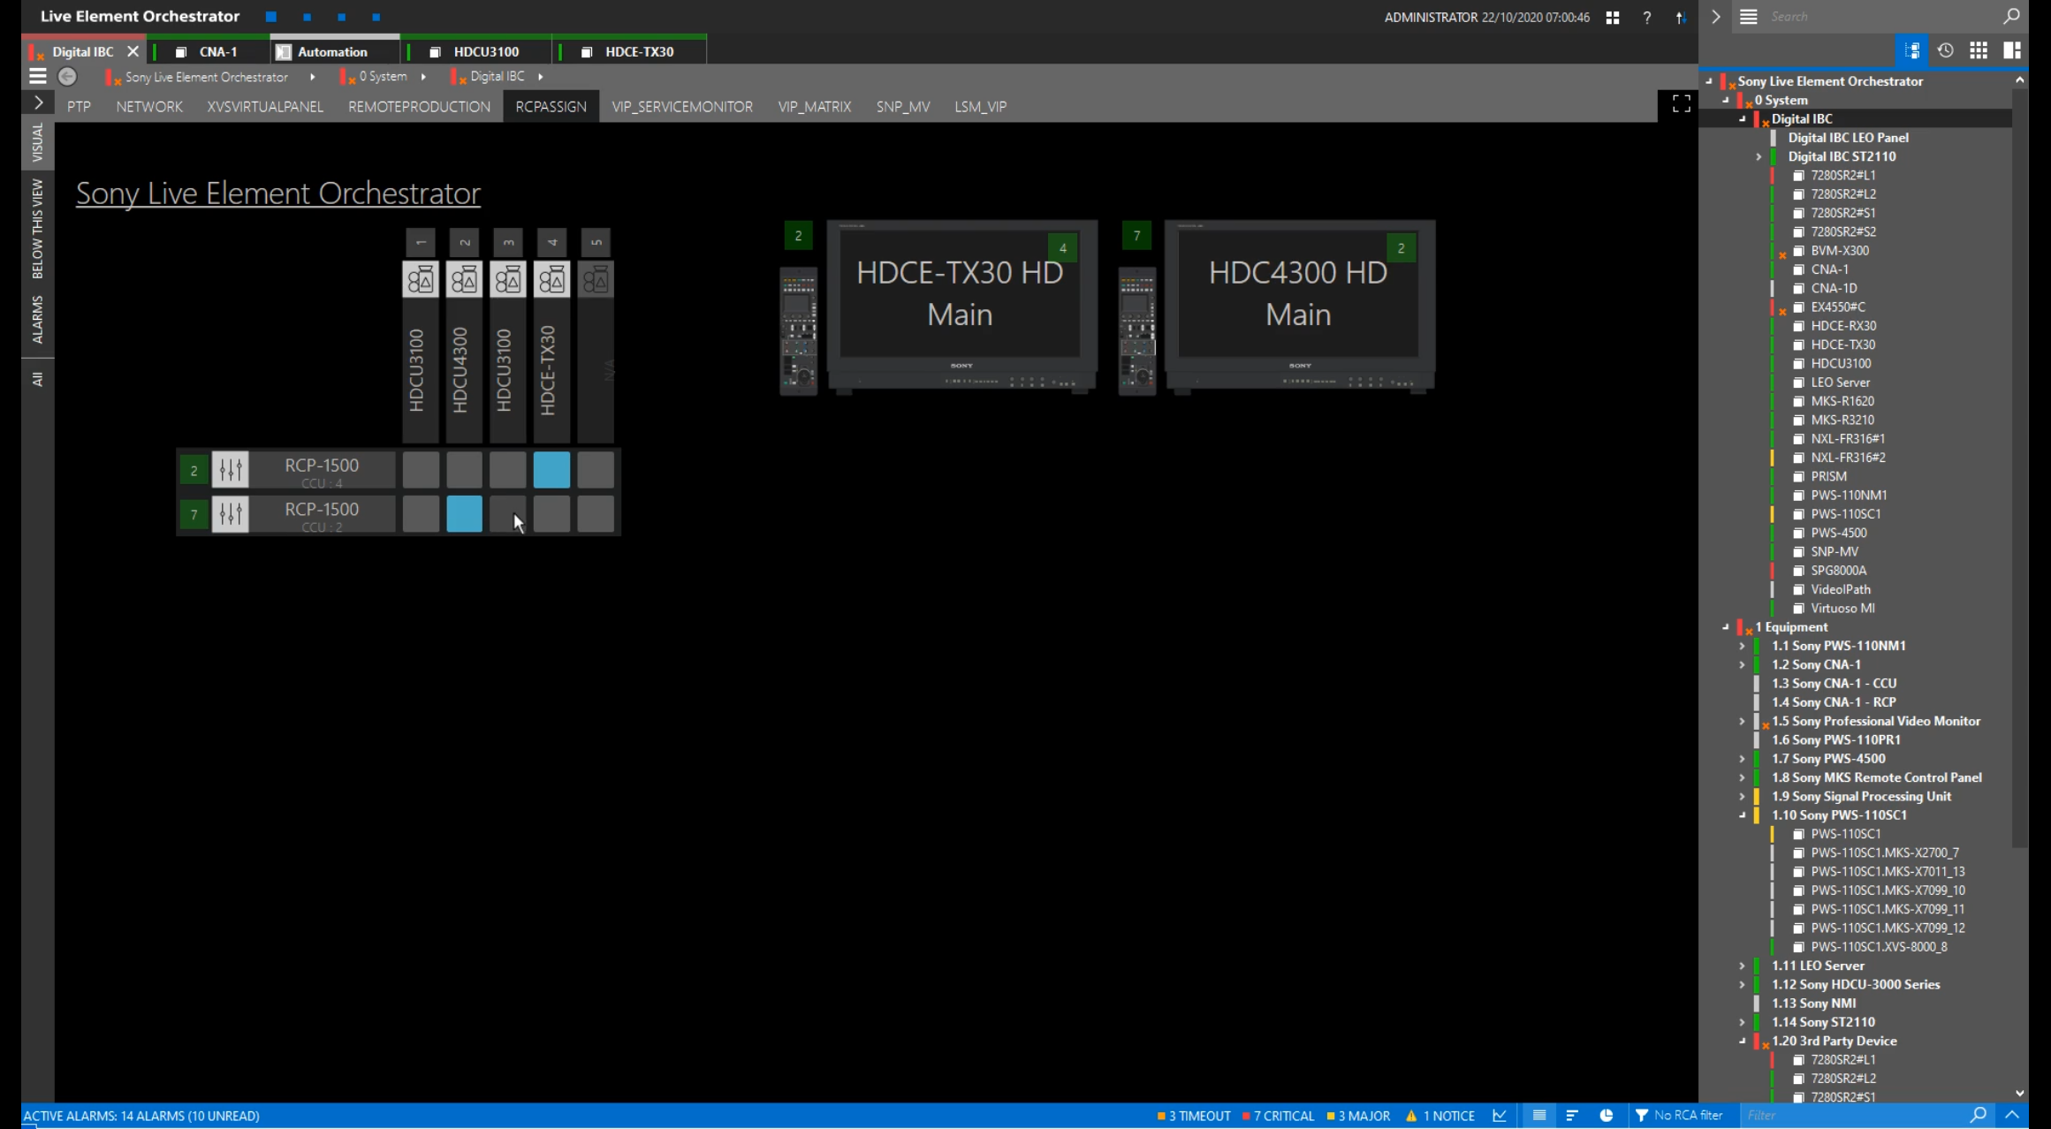Expand 1.5 Sony Professional Video Monitor node
Image resolution: width=2051 pixels, height=1129 pixels.
pos(1743,721)
